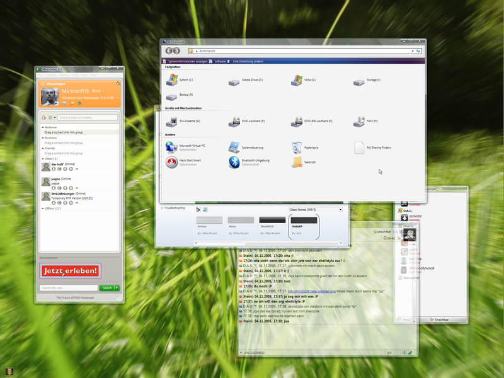The width and height of the screenshot is (504, 378).
Task: Open Bluetooth-Umgebung folder
Action: [x=234, y=163]
